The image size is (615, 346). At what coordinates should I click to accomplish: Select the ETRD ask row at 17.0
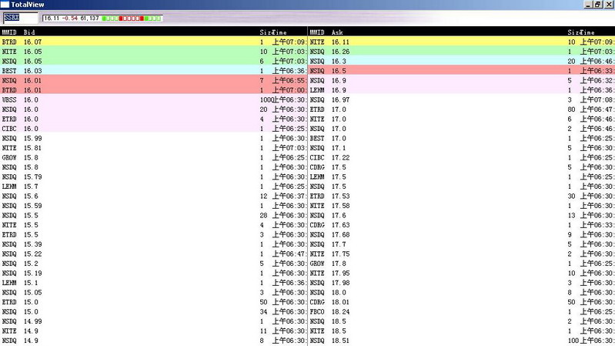(x=462, y=109)
